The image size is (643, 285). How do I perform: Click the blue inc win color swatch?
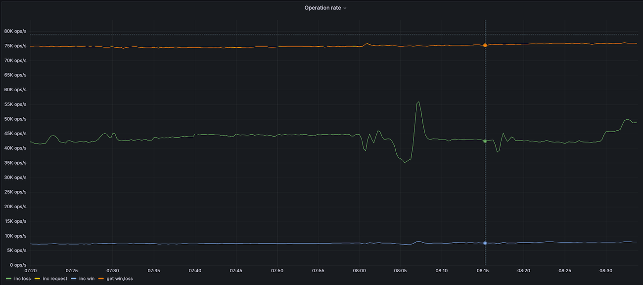coord(73,279)
